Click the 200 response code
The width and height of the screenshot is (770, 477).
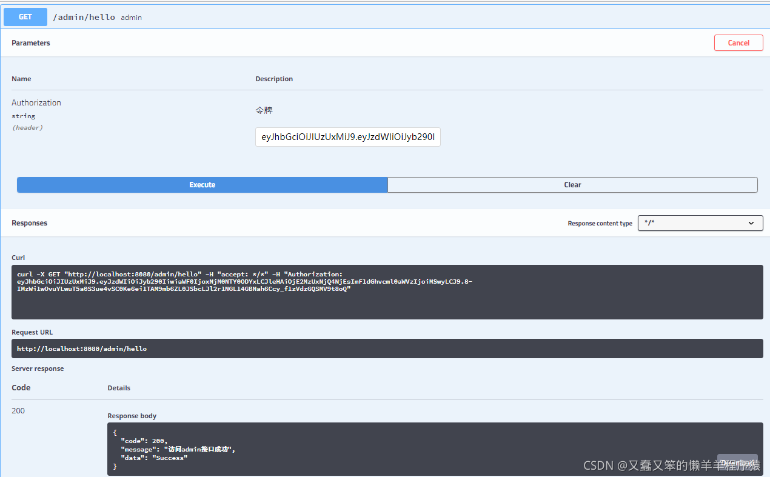tap(18, 411)
